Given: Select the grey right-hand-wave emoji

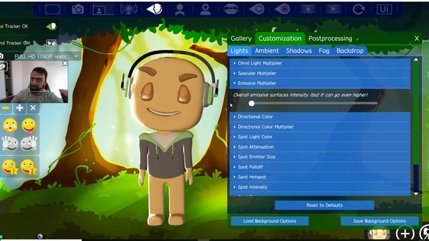Looking at the screenshot, I should click(29, 143).
